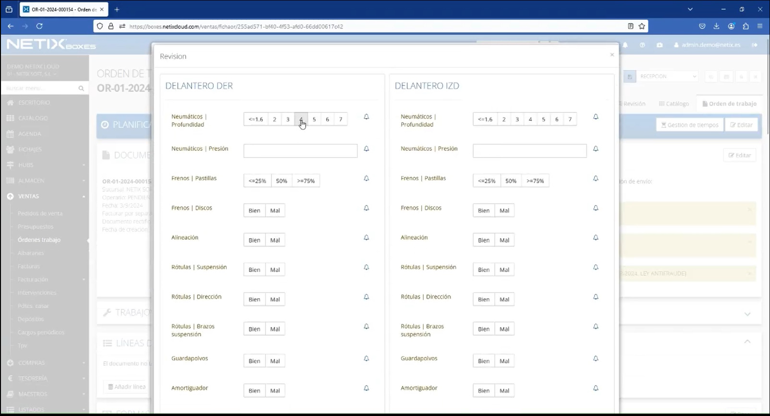This screenshot has width=770, height=416.
Task: Set Delantero Der Frenos Pastillas to <=25%
Action: [x=257, y=181]
